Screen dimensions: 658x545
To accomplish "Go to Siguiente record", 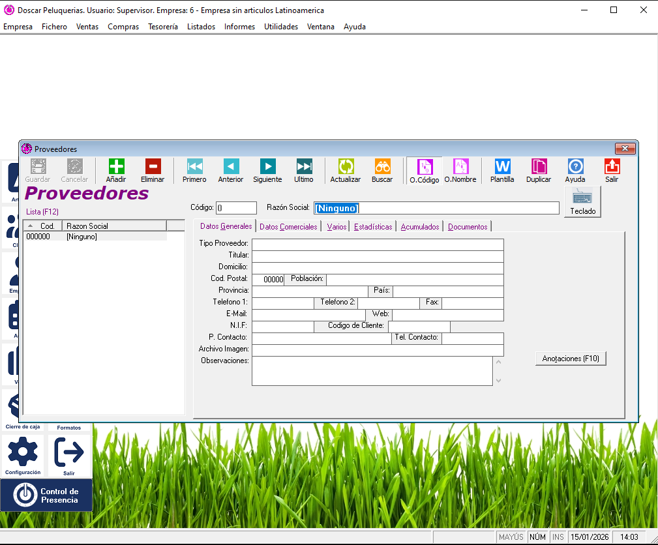I will click(267, 167).
